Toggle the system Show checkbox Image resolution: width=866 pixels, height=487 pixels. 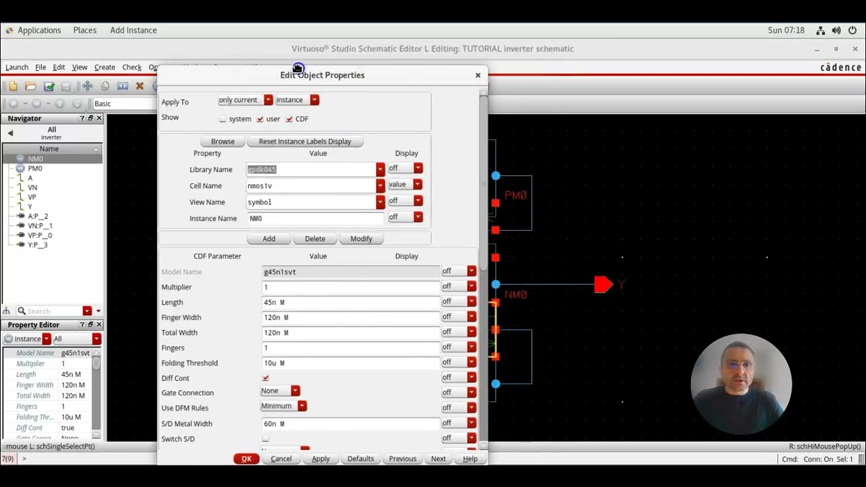click(223, 119)
